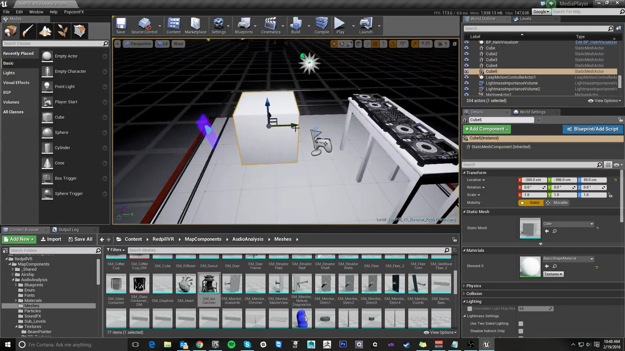Open the PopcornFX menu
This screenshot has width=625, height=351.
[x=74, y=12]
